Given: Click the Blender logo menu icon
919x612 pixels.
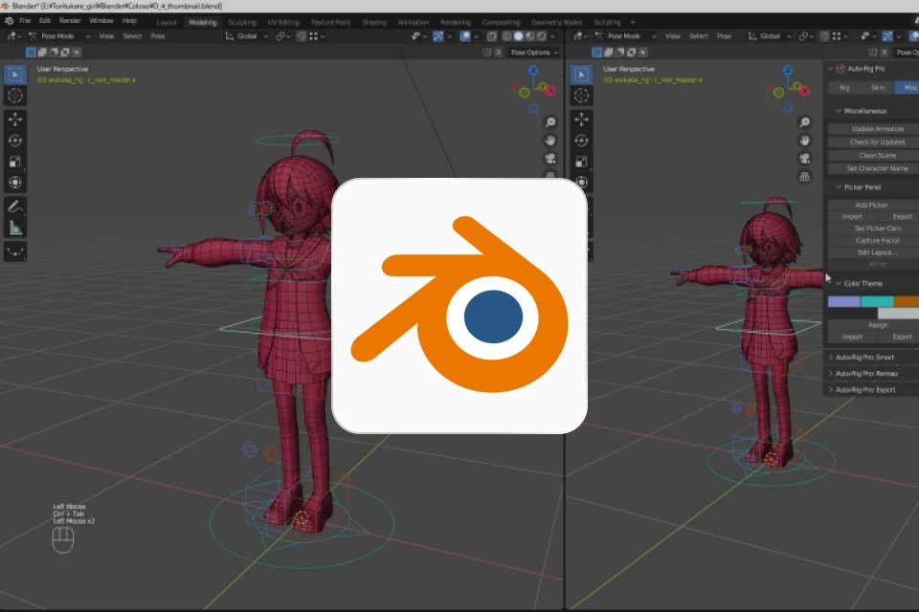Looking at the screenshot, I should click(9, 20).
